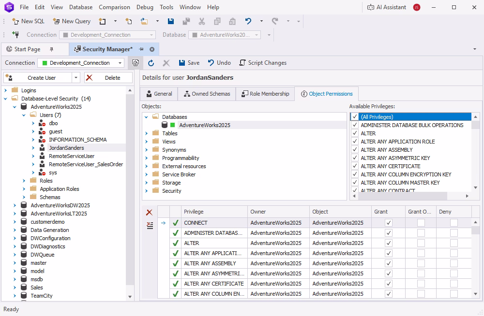Click the Create User button
The height and width of the screenshot is (316, 484).
click(x=38, y=78)
